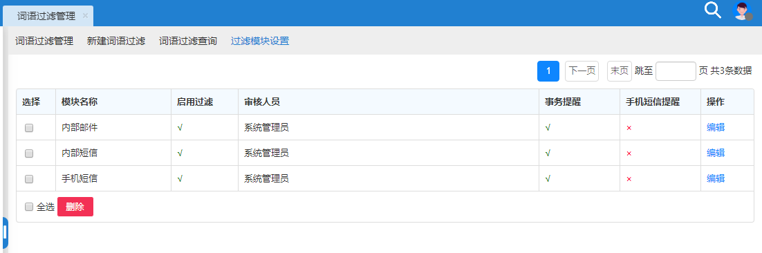762x253 pixels.
Task: Click 编辑 link for 内部短信
Action: [716, 153]
